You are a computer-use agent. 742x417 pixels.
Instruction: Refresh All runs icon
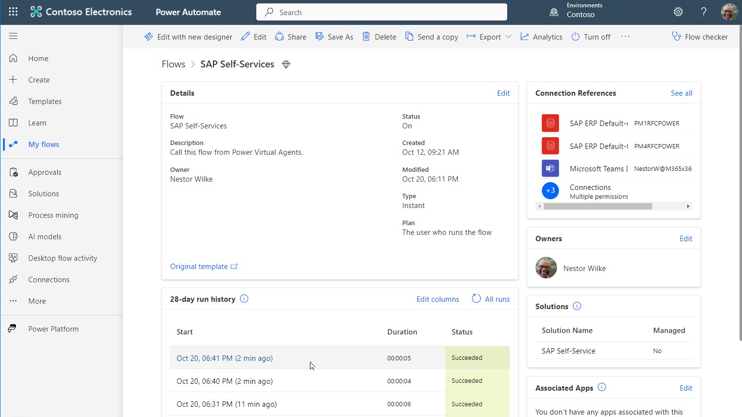click(x=476, y=298)
